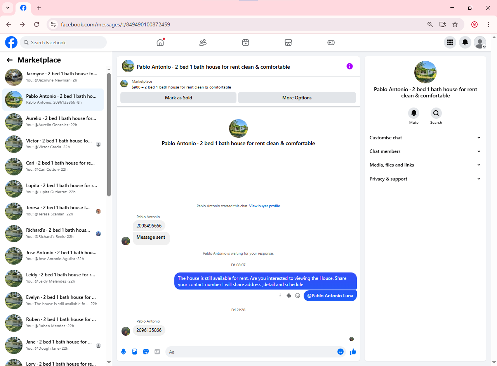Screen dimensions: 497x366
Task: Click More Options button
Action: coord(297,98)
